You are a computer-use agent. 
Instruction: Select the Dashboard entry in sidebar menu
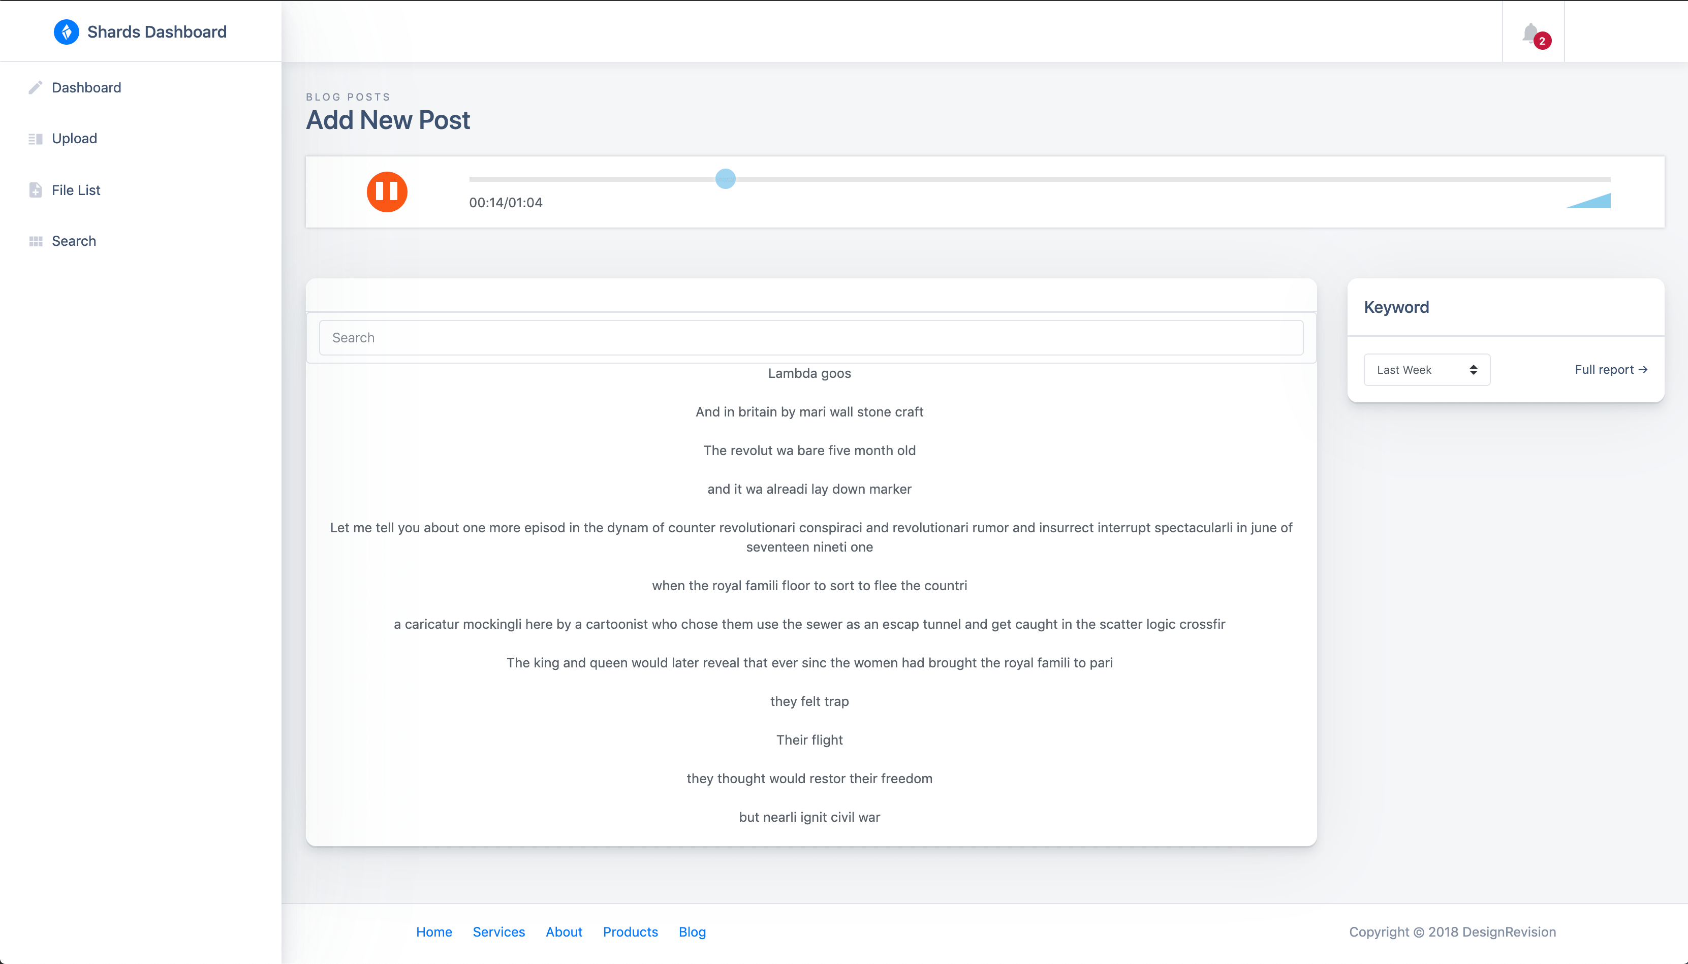click(86, 87)
